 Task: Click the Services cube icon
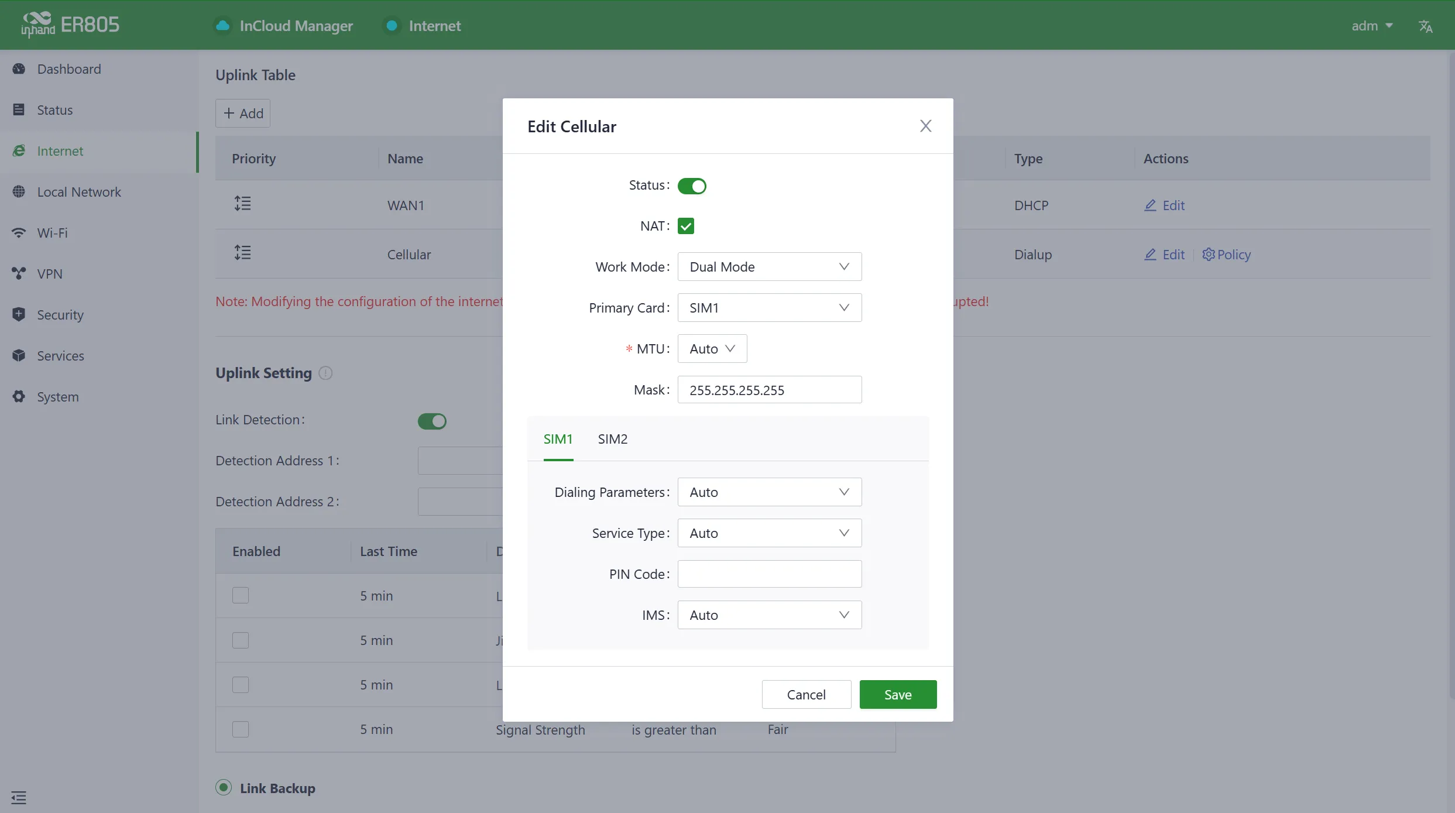coord(19,356)
